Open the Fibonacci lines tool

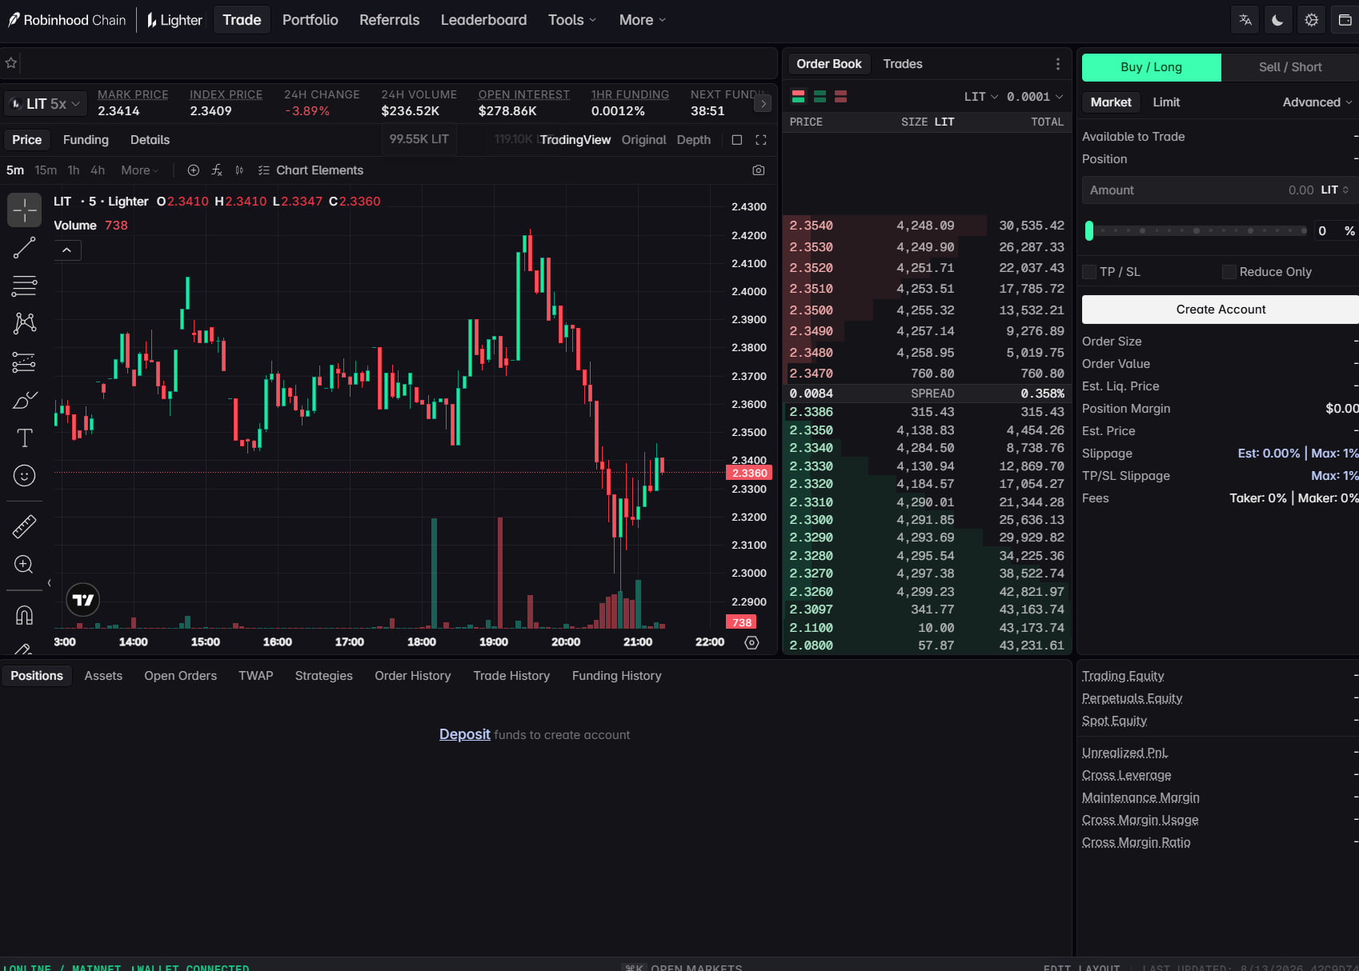coord(25,286)
